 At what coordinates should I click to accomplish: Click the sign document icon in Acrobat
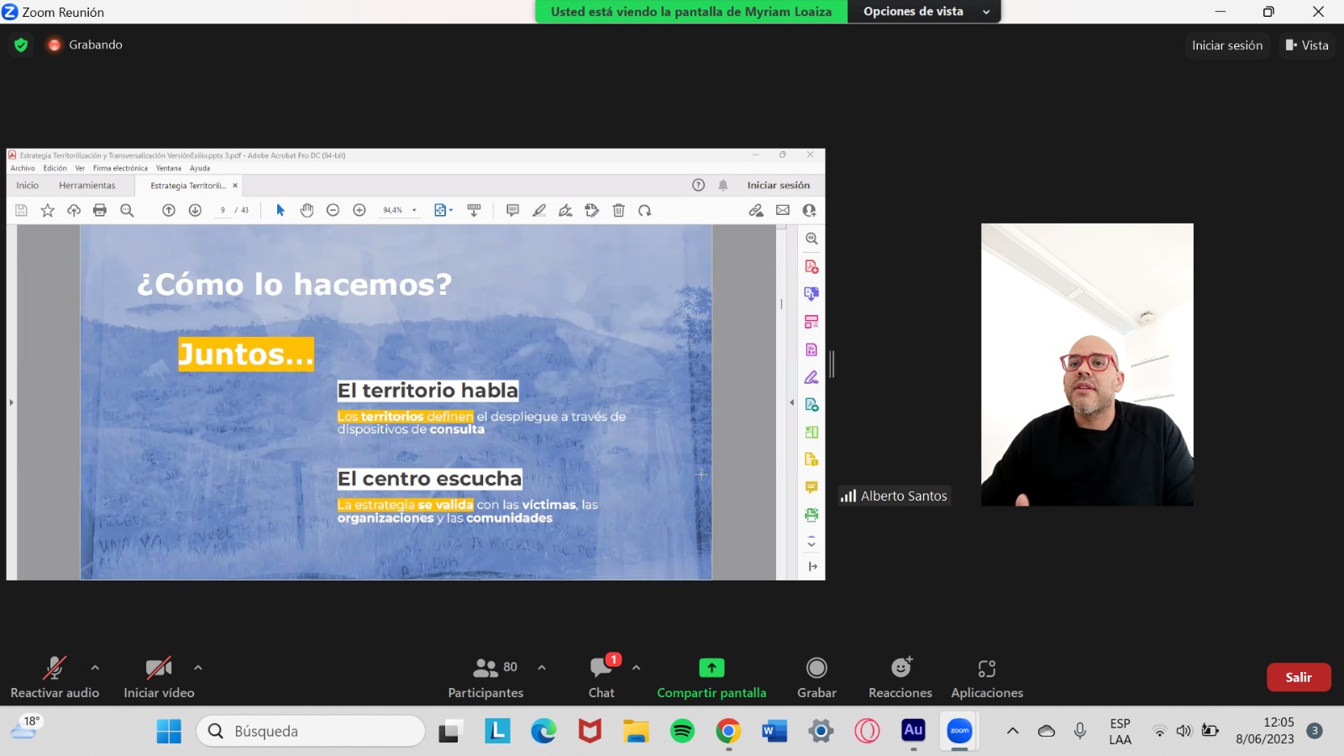point(565,210)
